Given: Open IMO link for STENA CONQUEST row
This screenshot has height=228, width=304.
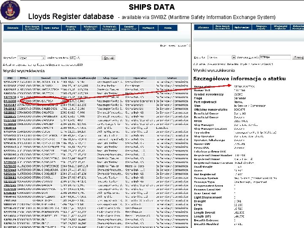Looking at the screenshot, I should pyautogui.click(x=10, y=174).
